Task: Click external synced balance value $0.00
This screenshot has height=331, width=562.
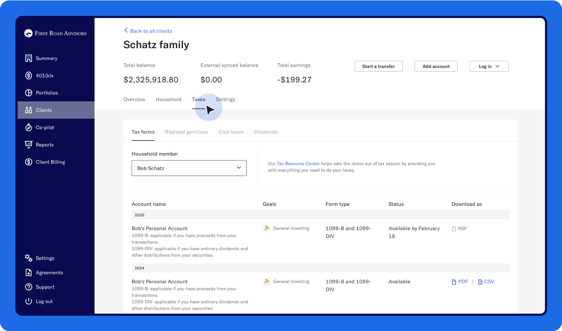Action: coord(211,80)
